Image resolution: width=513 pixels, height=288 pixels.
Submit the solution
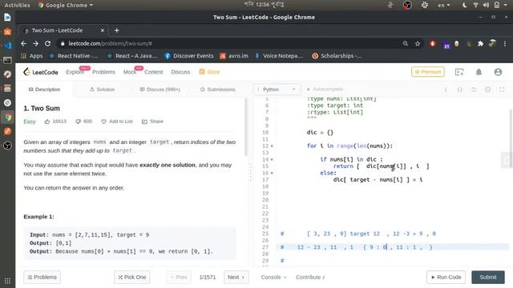pyautogui.click(x=488, y=278)
